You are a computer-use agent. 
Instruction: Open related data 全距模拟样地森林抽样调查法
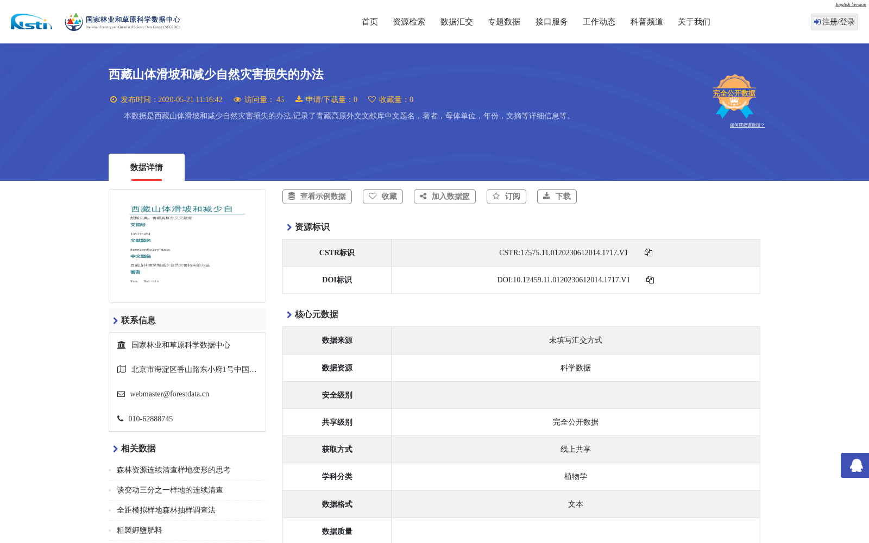coord(166,510)
